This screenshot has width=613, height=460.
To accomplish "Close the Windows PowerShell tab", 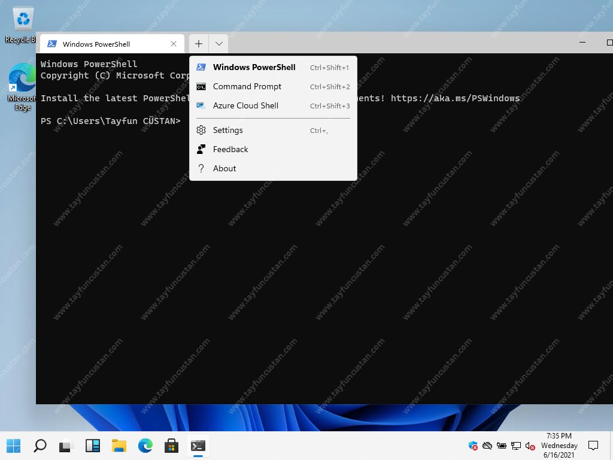I will [174, 44].
